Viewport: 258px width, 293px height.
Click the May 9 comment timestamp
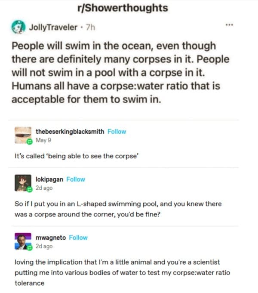[x=43, y=139]
